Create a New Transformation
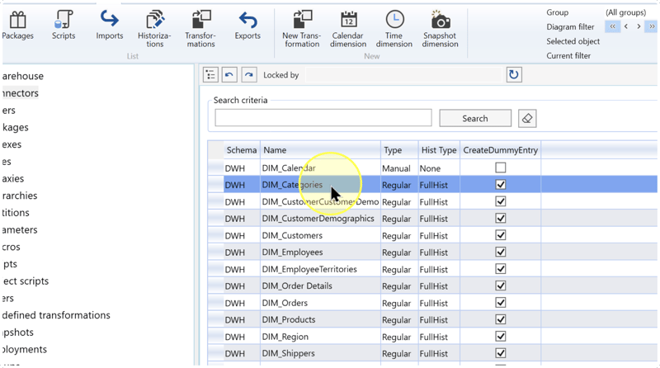Viewport: 660px width, 368px height. pos(302,29)
